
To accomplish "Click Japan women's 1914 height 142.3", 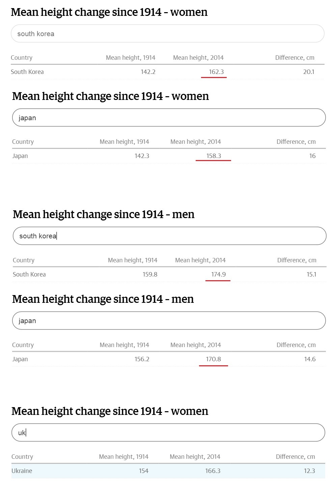I will [x=142, y=156].
